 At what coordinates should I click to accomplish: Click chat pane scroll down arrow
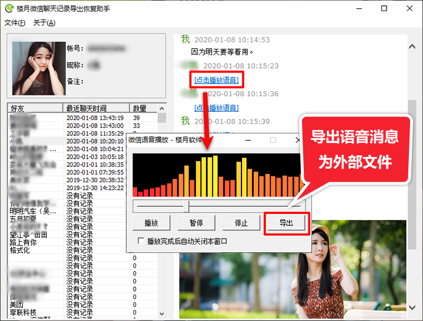pos(412,307)
